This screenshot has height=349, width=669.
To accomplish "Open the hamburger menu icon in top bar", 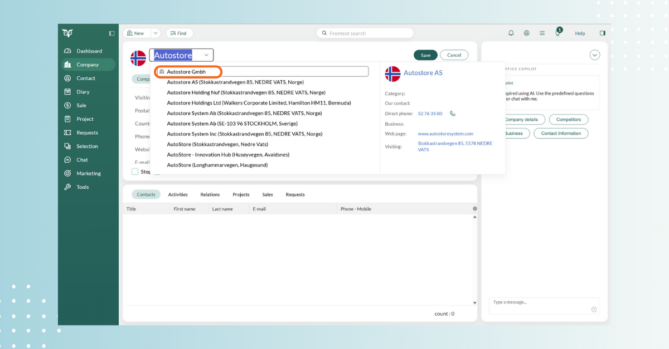I will click(x=542, y=33).
